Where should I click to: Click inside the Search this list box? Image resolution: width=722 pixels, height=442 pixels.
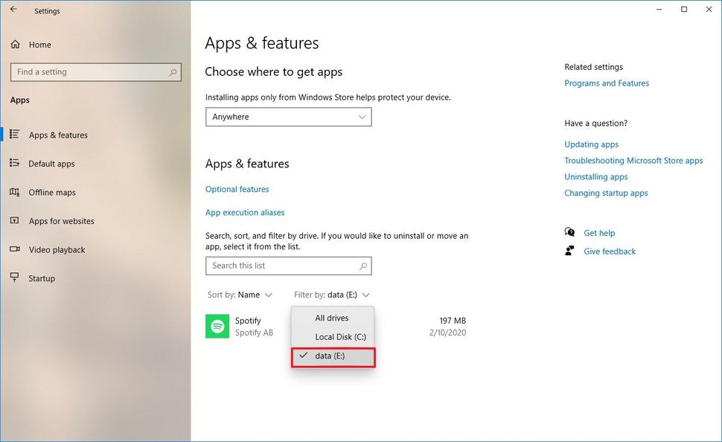click(288, 266)
